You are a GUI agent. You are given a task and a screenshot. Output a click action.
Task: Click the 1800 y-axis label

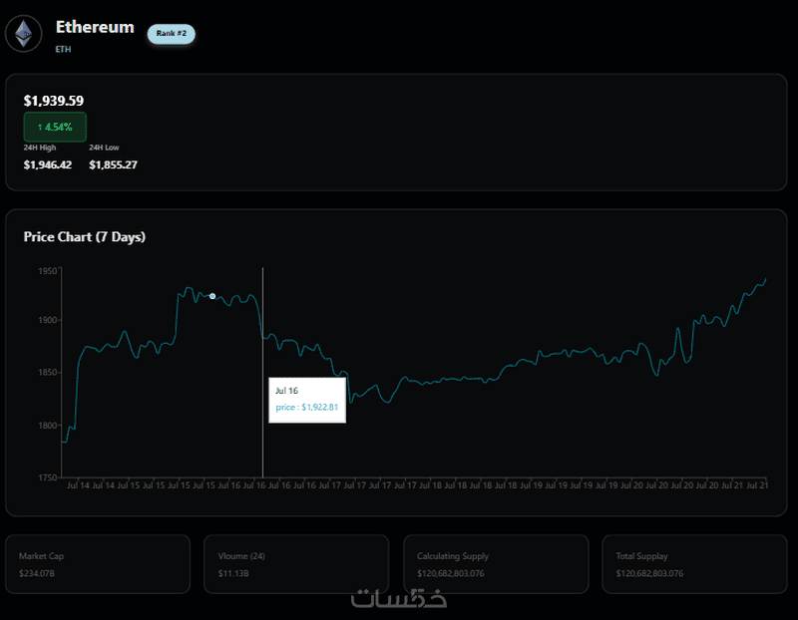(47, 426)
